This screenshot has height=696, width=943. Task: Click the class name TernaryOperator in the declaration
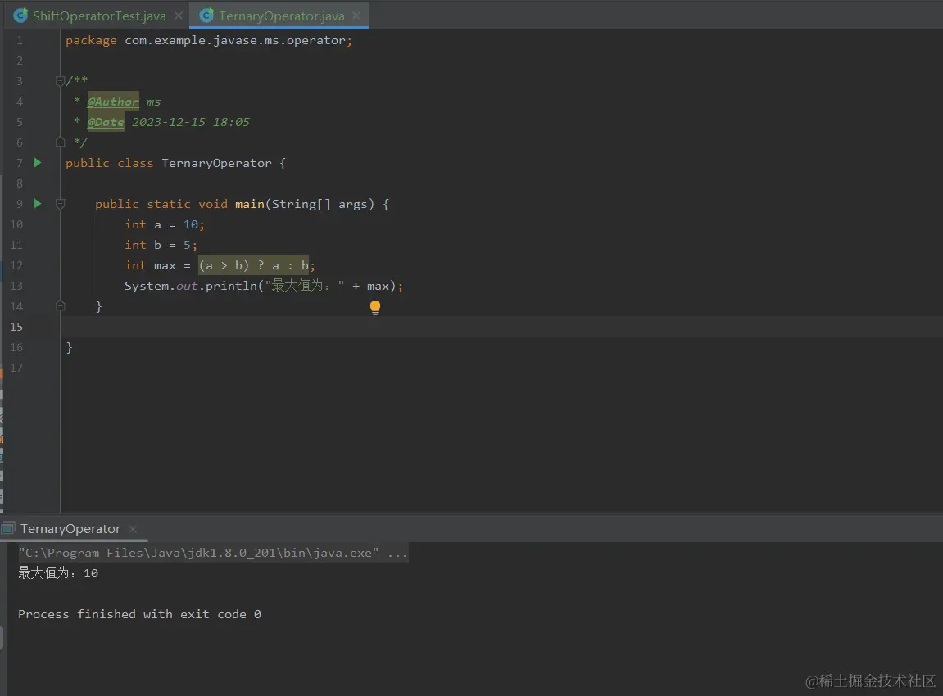click(216, 163)
